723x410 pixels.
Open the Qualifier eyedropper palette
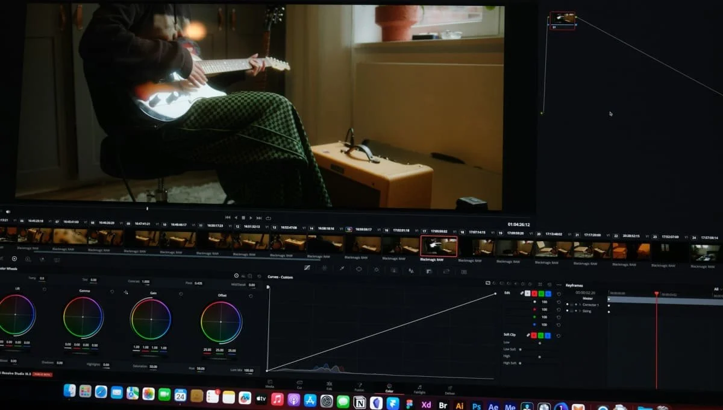coord(342,268)
